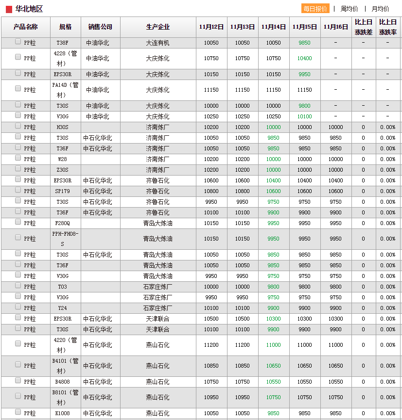Screen dimensions: 402x420
Task: Click 中石化华北 in K1008 row
Action: pos(98,413)
